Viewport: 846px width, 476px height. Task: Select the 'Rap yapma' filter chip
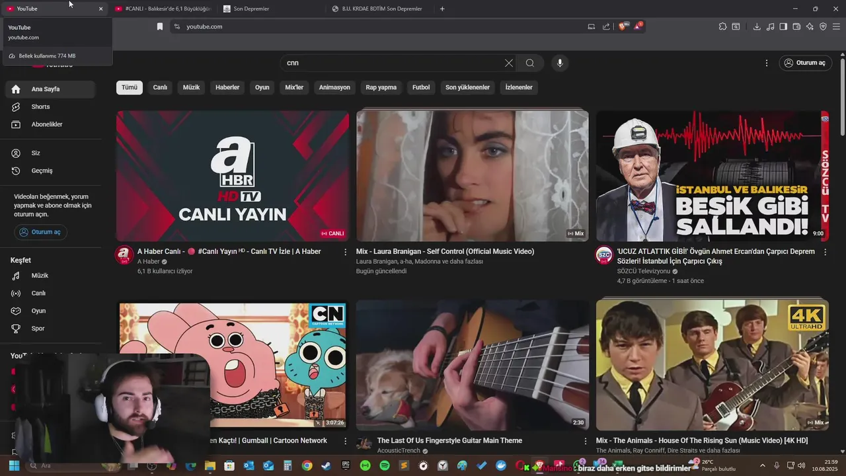coord(381,87)
